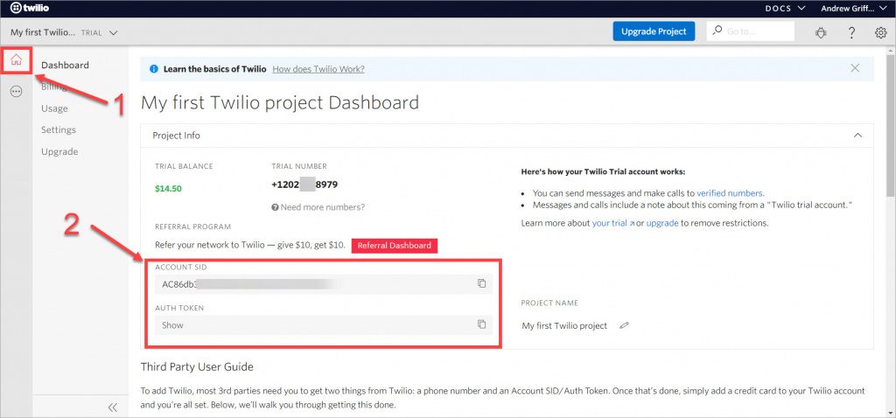Select Usage in the side menu
Screen dimensions: 896x418
click(x=54, y=108)
